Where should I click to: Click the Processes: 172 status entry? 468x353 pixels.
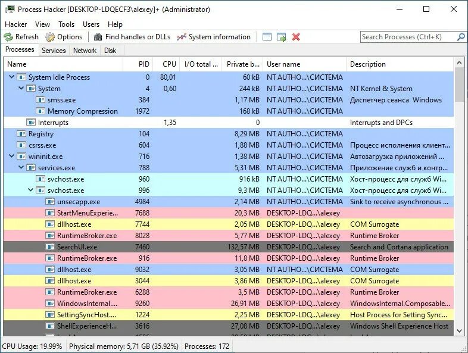tap(207, 346)
